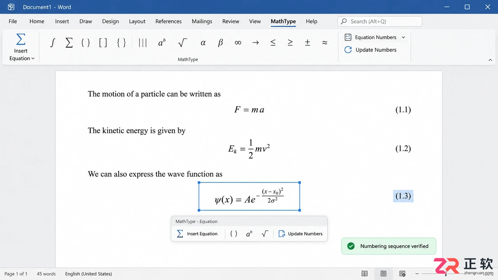498x280 pixels.
Task: Insert the alpha symbol
Action: (x=203, y=43)
